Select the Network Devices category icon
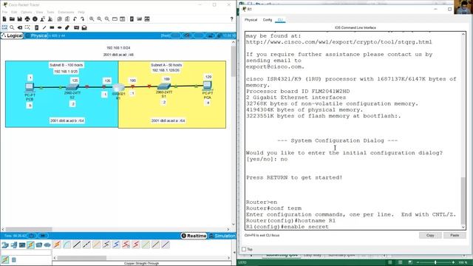 (x=5, y=245)
